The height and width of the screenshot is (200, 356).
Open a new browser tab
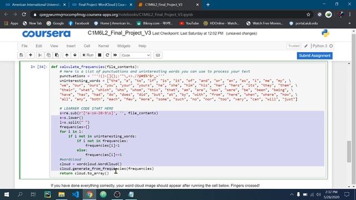[x=208, y=4]
